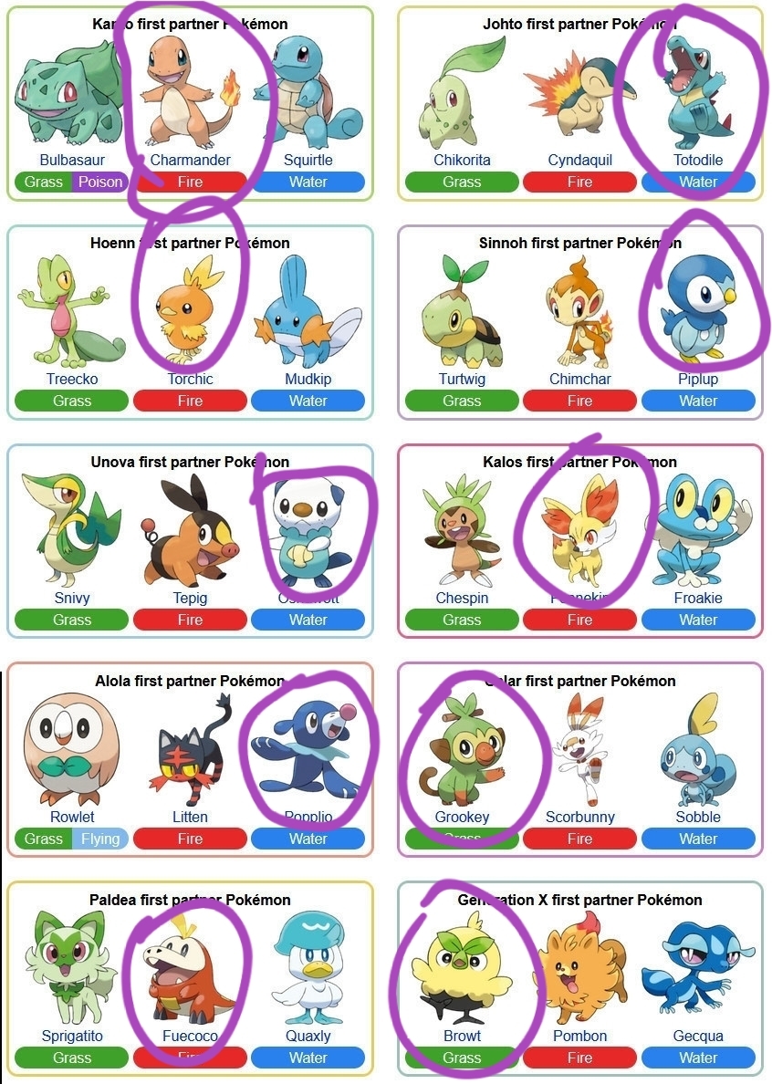Click the Water badge under Sobble

(698, 839)
